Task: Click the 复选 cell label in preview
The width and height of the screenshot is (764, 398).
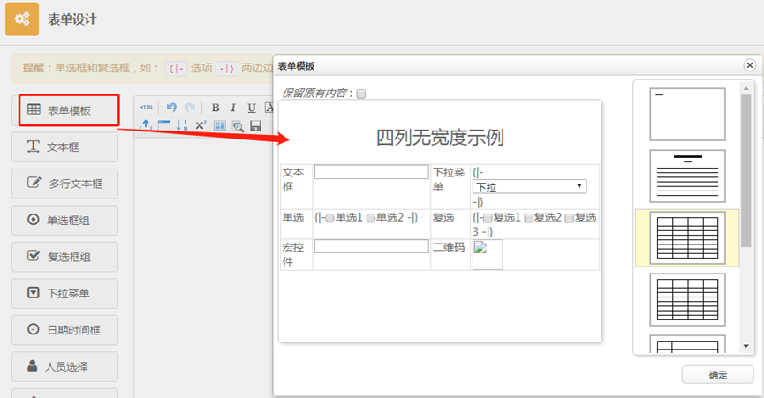Action: (443, 218)
